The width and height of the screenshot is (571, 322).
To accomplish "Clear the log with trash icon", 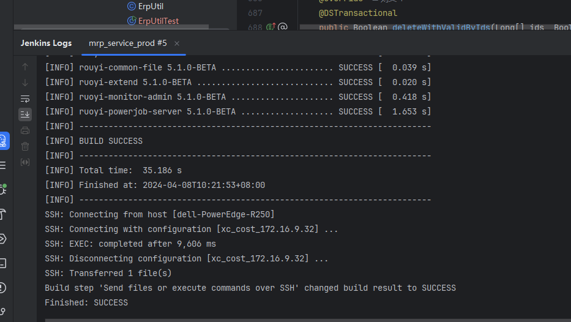I will coord(25,146).
